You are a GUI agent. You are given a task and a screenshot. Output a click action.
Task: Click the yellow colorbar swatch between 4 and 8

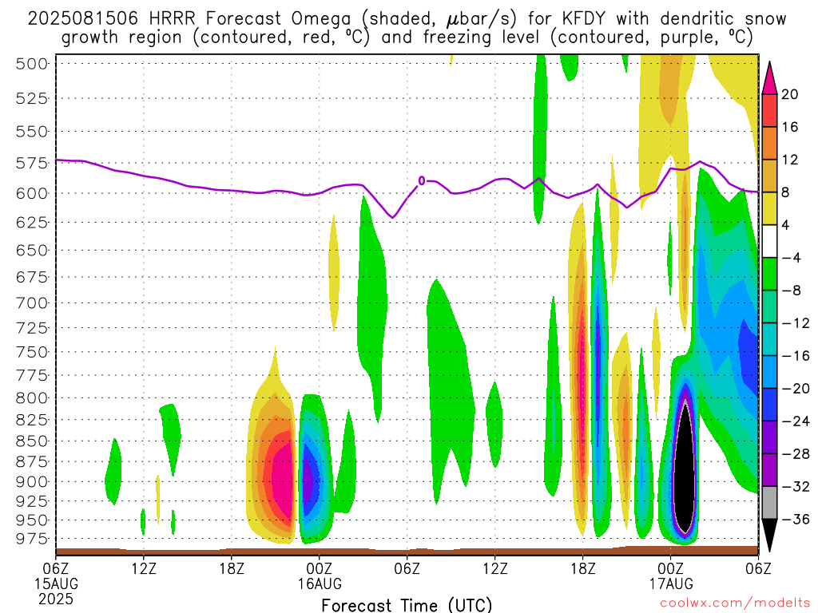click(769, 209)
